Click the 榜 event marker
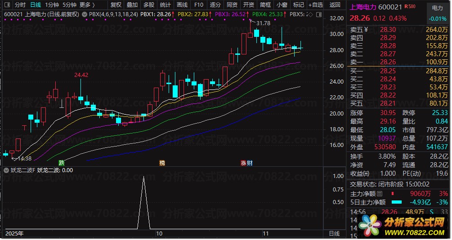 coord(162,163)
